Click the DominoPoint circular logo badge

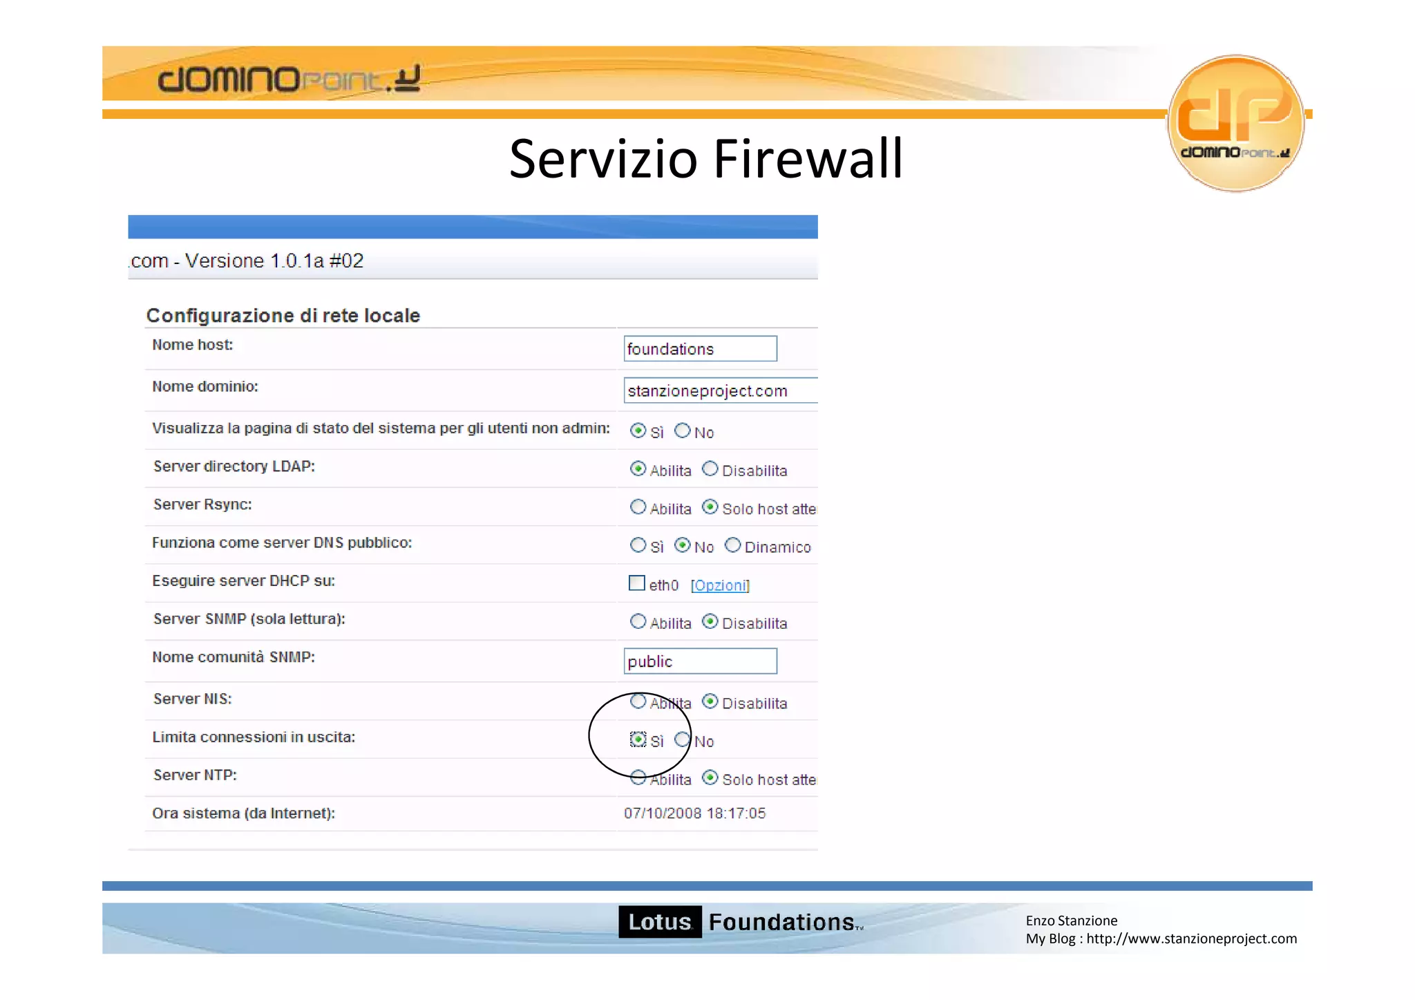tap(1235, 123)
